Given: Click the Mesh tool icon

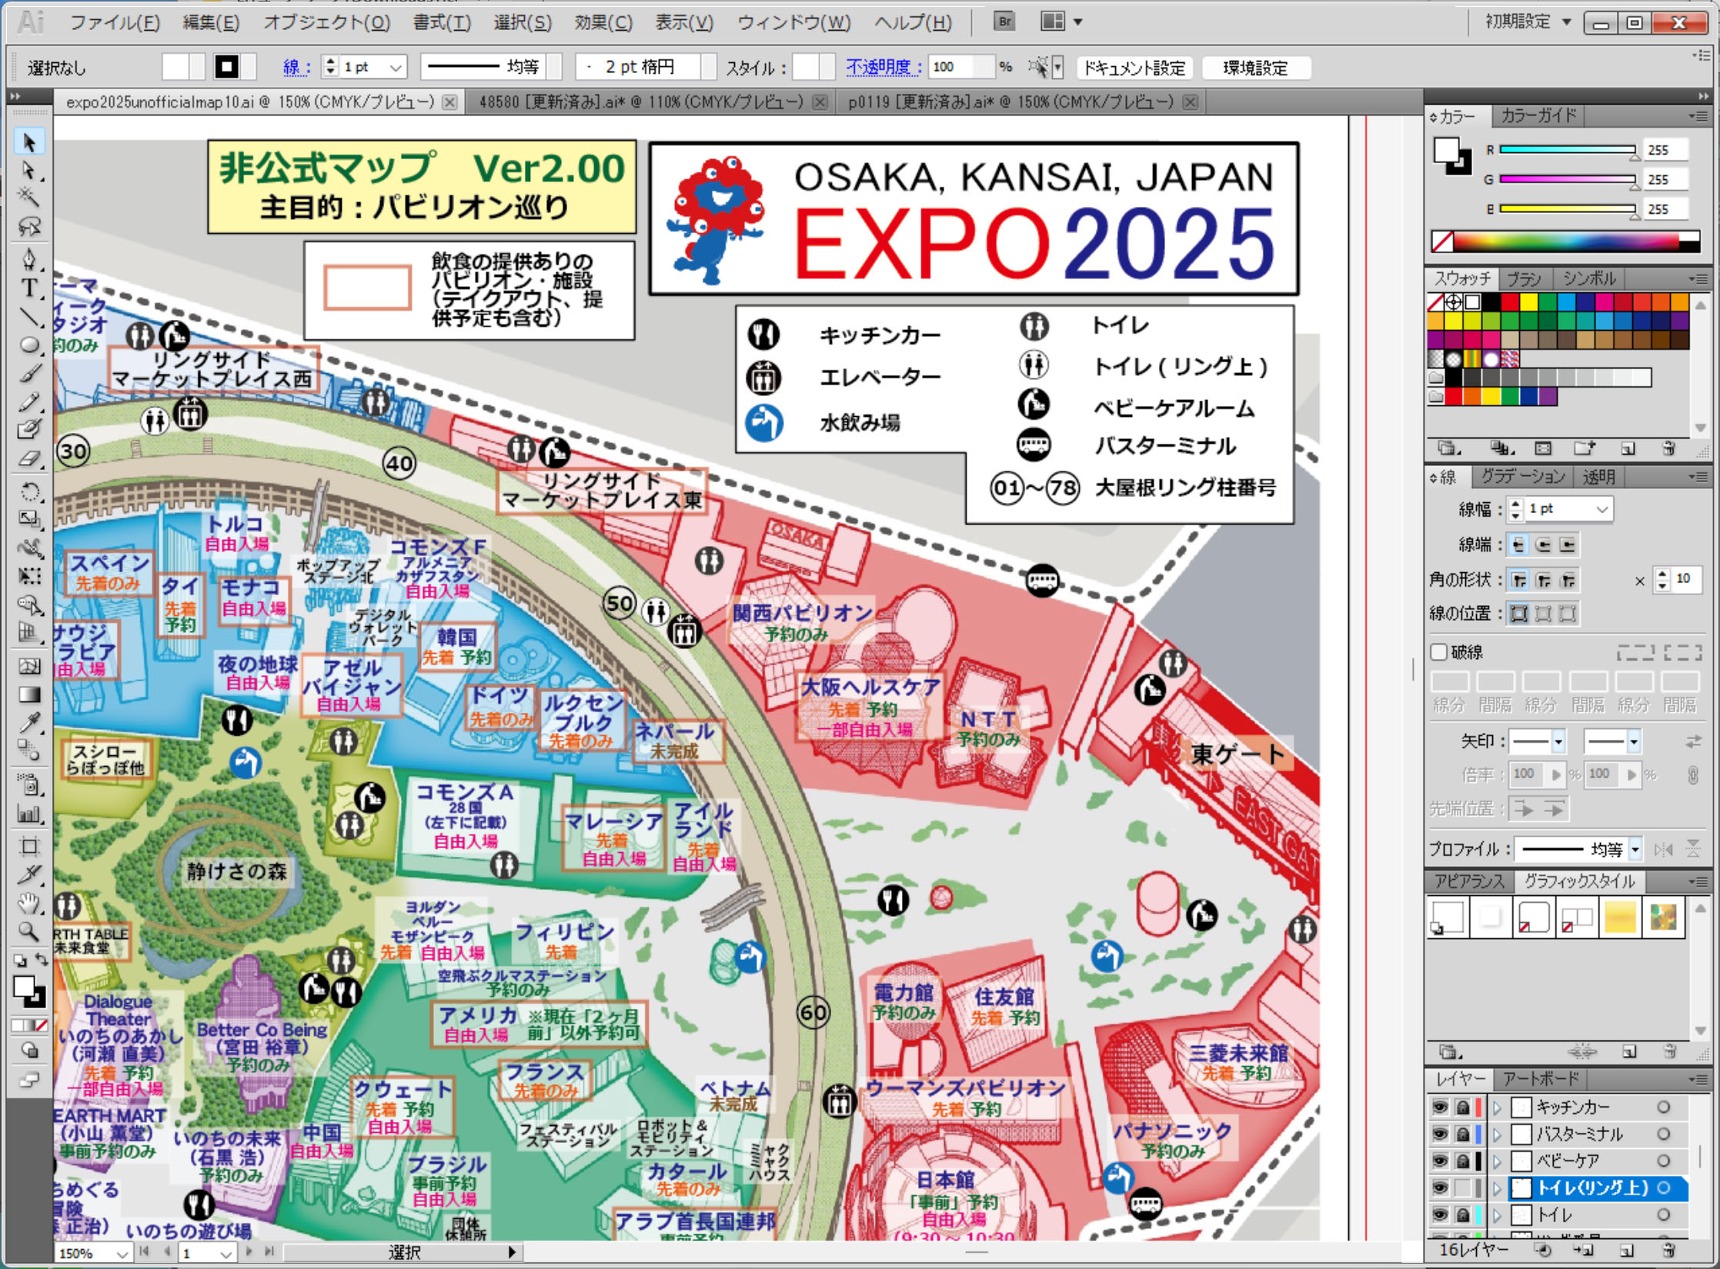Looking at the screenshot, I should [x=29, y=666].
